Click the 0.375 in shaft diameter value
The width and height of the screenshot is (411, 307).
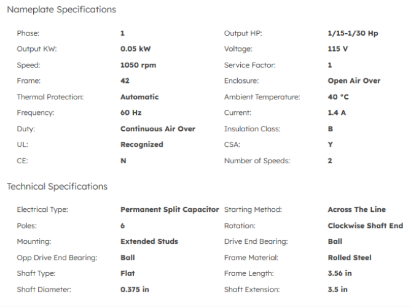[x=135, y=290]
